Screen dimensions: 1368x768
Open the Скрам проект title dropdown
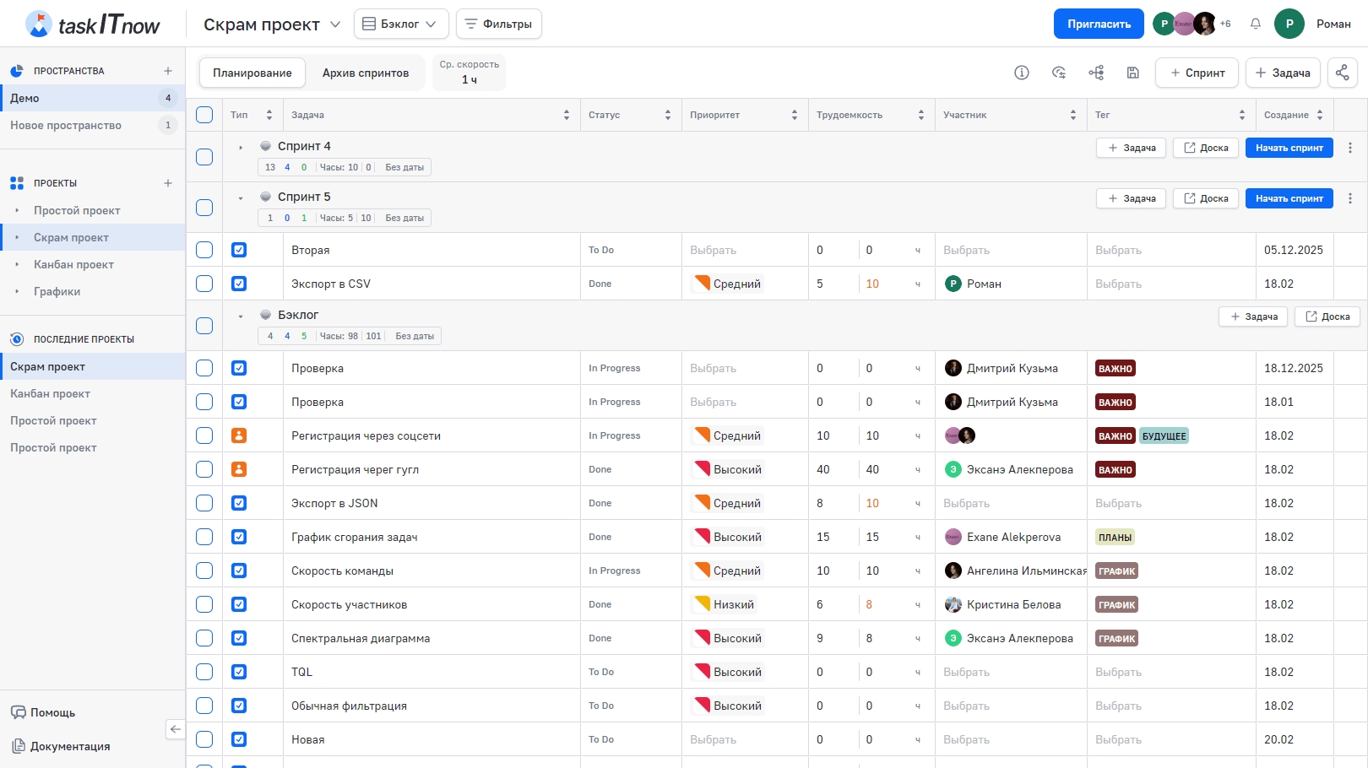335,24
